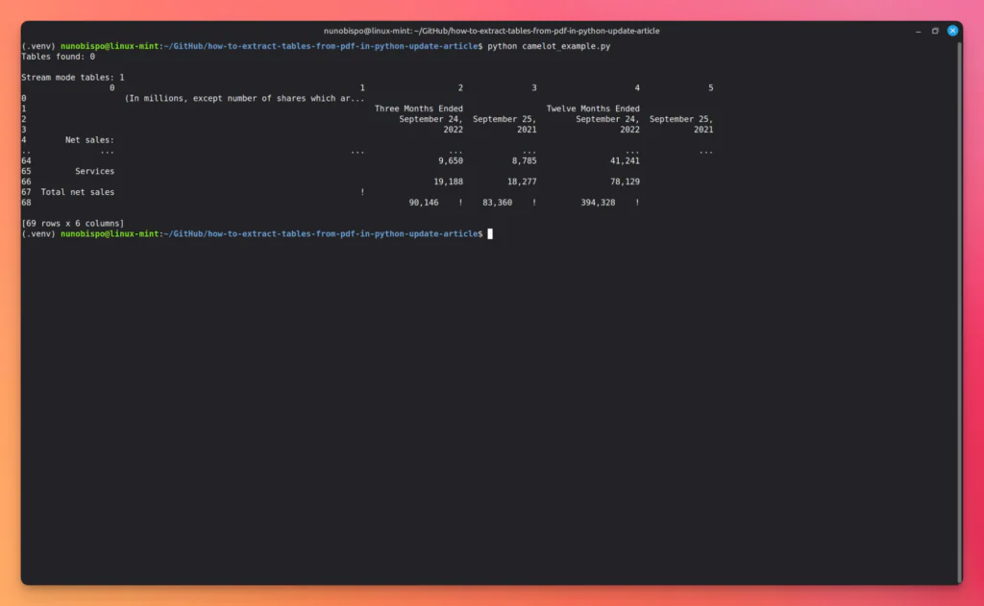Click the value 41,241
Screen dimensions: 984x606
[625, 160]
